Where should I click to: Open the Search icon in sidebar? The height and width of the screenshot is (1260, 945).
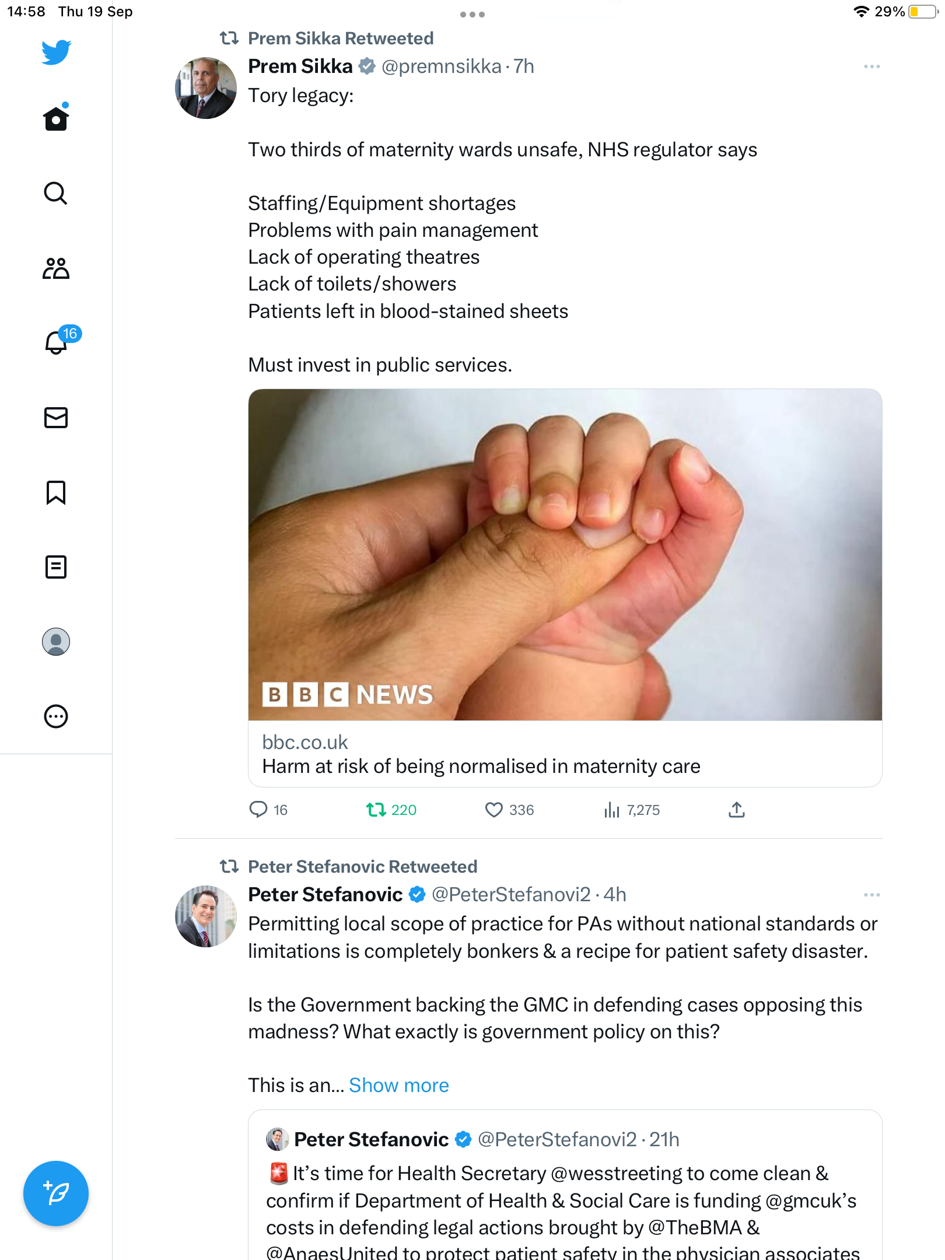coord(56,193)
